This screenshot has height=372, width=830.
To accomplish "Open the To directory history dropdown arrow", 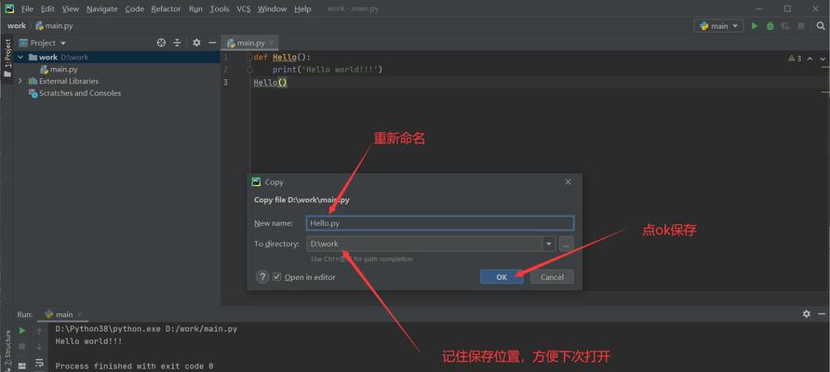I will tap(549, 244).
